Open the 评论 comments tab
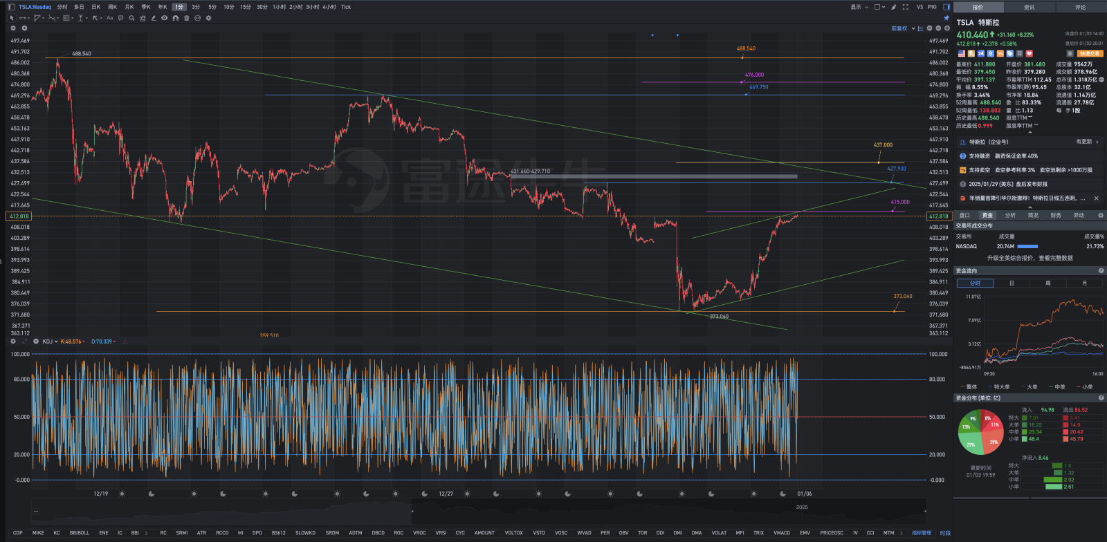1107x542 pixels. 1081,7
